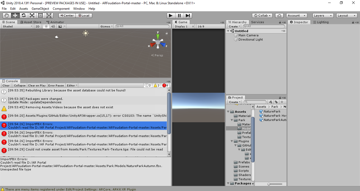Toggle scene lighting sun icon
Screen dimensions: 360x191
[46, 26]
